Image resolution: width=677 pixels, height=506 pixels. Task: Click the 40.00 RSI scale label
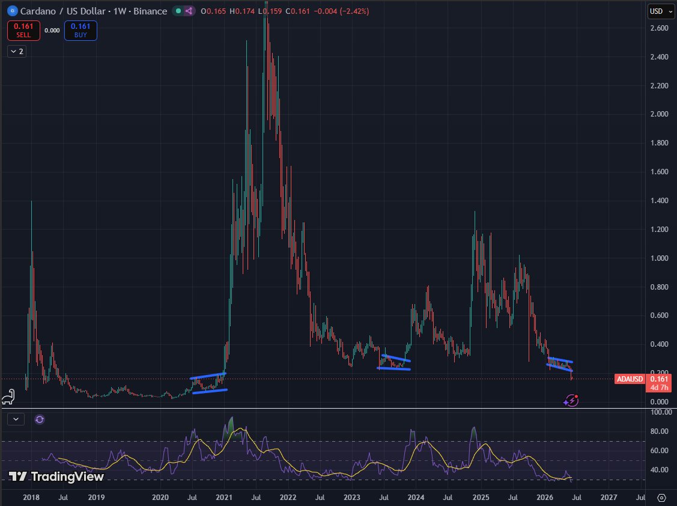(660, 470)
